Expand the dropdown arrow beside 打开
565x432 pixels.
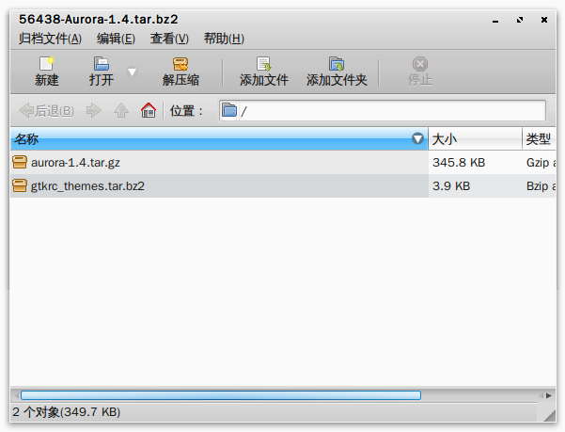tap(132, 72)
